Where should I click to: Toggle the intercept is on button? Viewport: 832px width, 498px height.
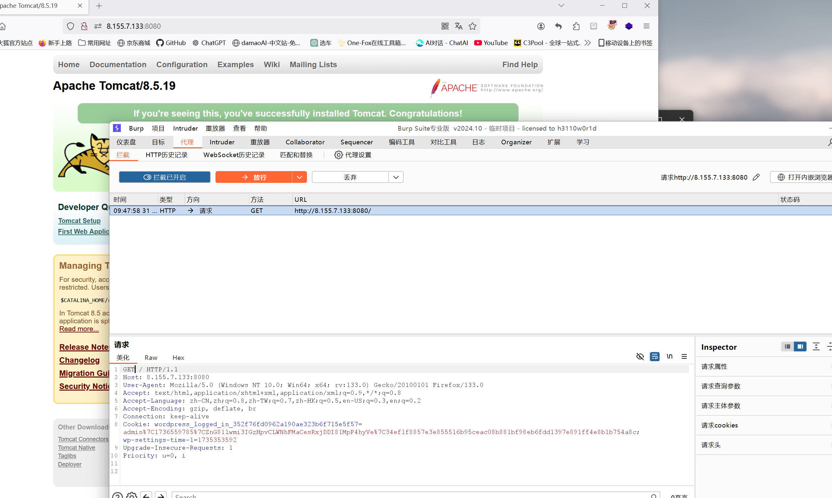click(x=164, y=177)
